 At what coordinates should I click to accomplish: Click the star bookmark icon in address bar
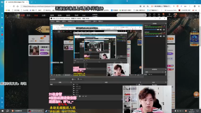pos(148,6)
